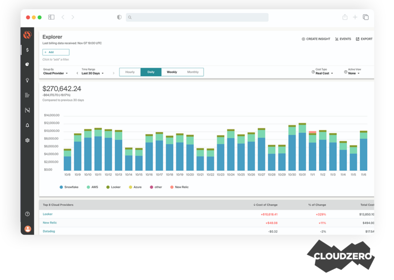
Task: Expand the Group By Cloud Provider dropdown
Action: [56, 73]
